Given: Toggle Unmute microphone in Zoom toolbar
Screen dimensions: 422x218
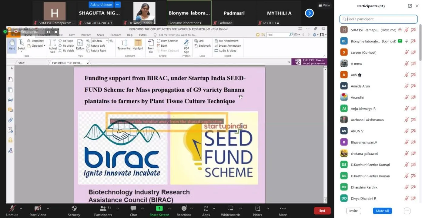Looking at the screenshot, I should pyautogui.click(x=12, y=211).
